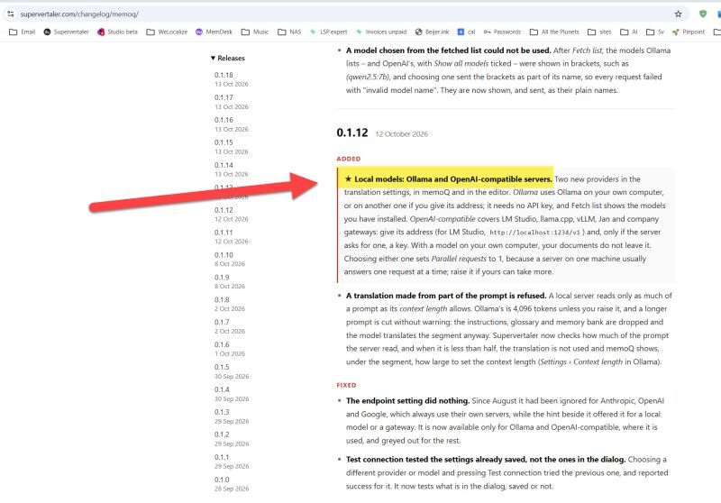Click the italic '(qwen2.5:7b)' text
The image size is (721, 503).
pyautogui.click(x=368, y=77)
